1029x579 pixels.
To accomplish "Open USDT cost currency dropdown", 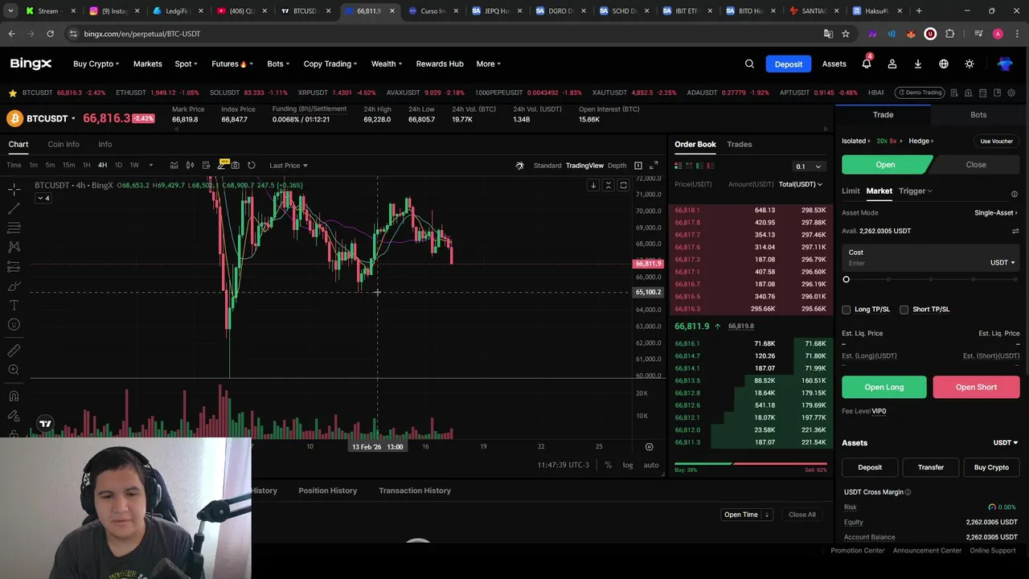I will (1002, 263).
